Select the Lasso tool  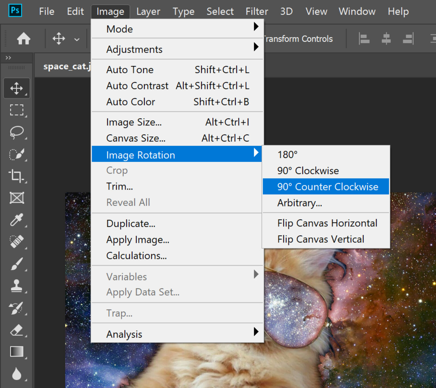(x=17, y=132)
